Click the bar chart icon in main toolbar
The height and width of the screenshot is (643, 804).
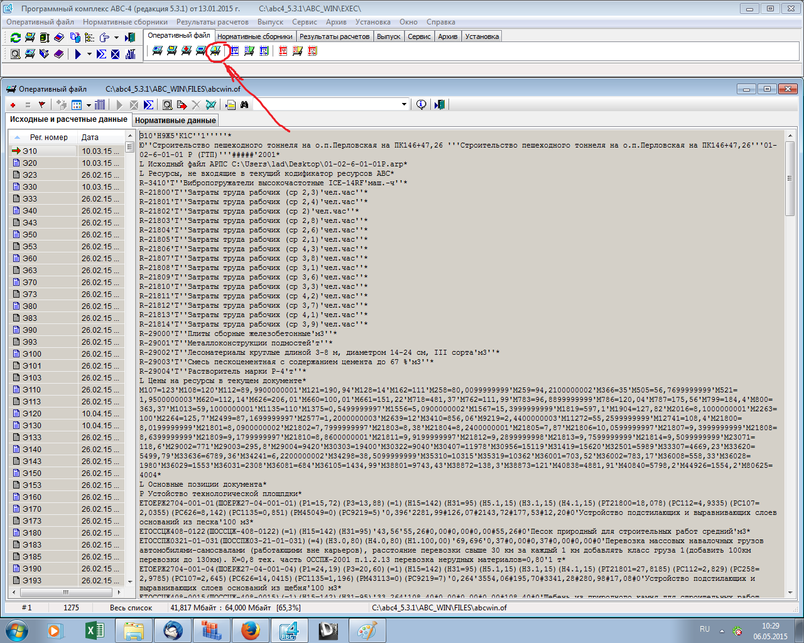130,54
